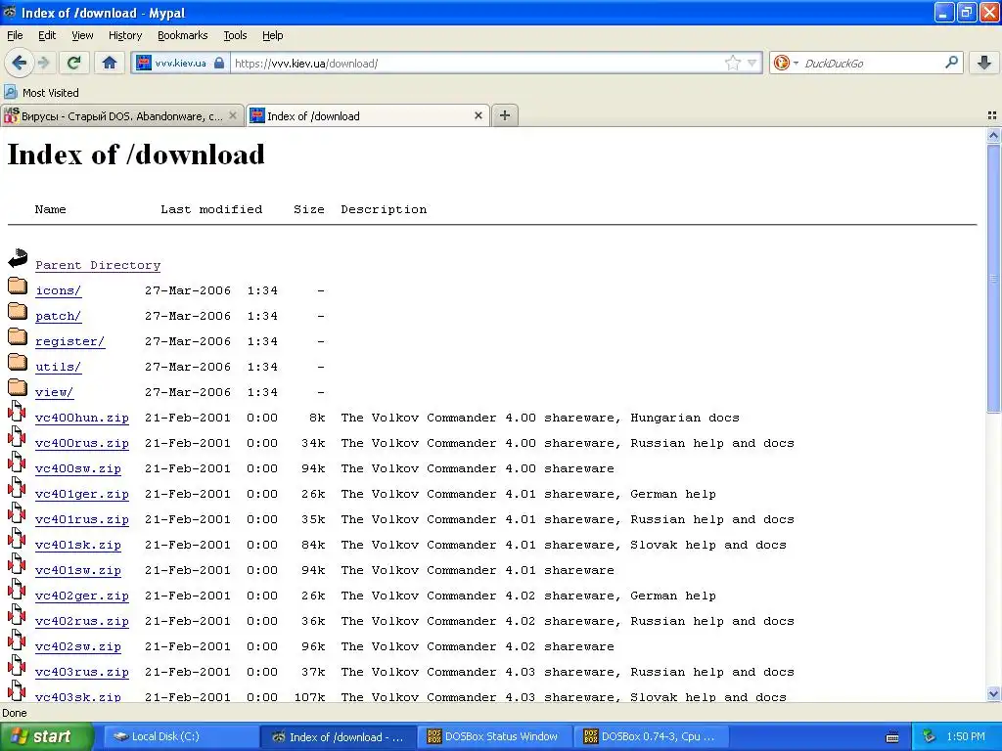Click the archive icon beside vc401sw.zip
This screenshot has width=1002, height=751.
point(18,564)
